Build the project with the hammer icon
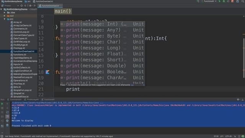 click(x=198, y=2)
